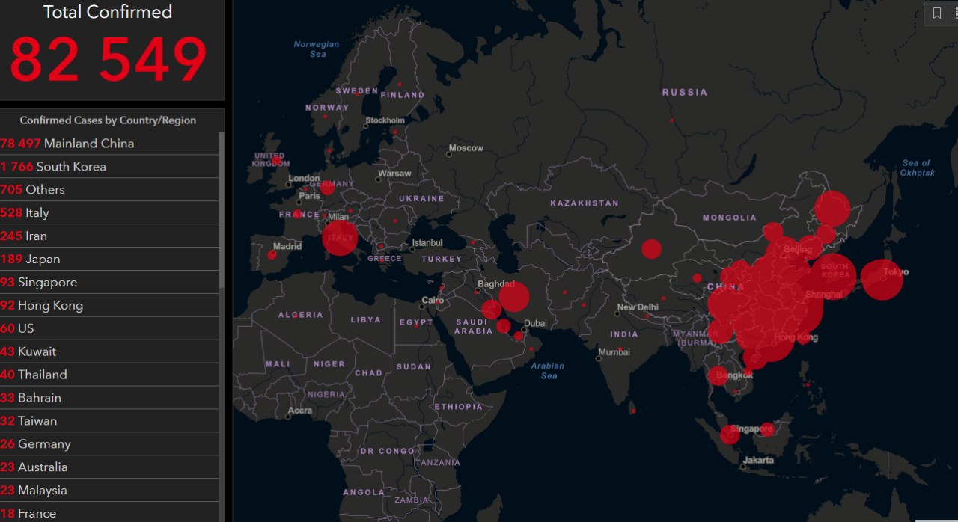Viewport: 958px width, 522px height.
Task: Click the red circle in western China below Kazakhstan
Action: coord(652,249)
